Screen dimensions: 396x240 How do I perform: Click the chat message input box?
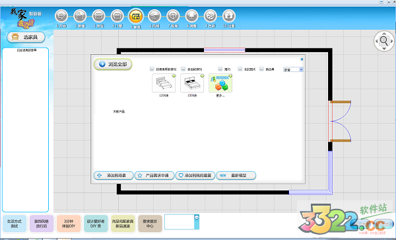180,222
